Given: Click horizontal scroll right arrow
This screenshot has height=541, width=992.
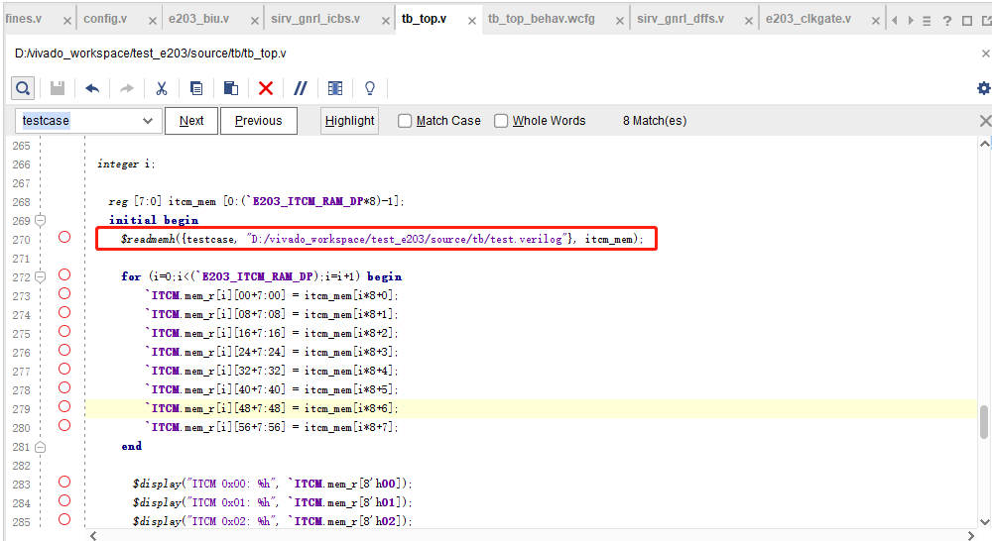Looking at the screenshot, I should click(972, 535).
